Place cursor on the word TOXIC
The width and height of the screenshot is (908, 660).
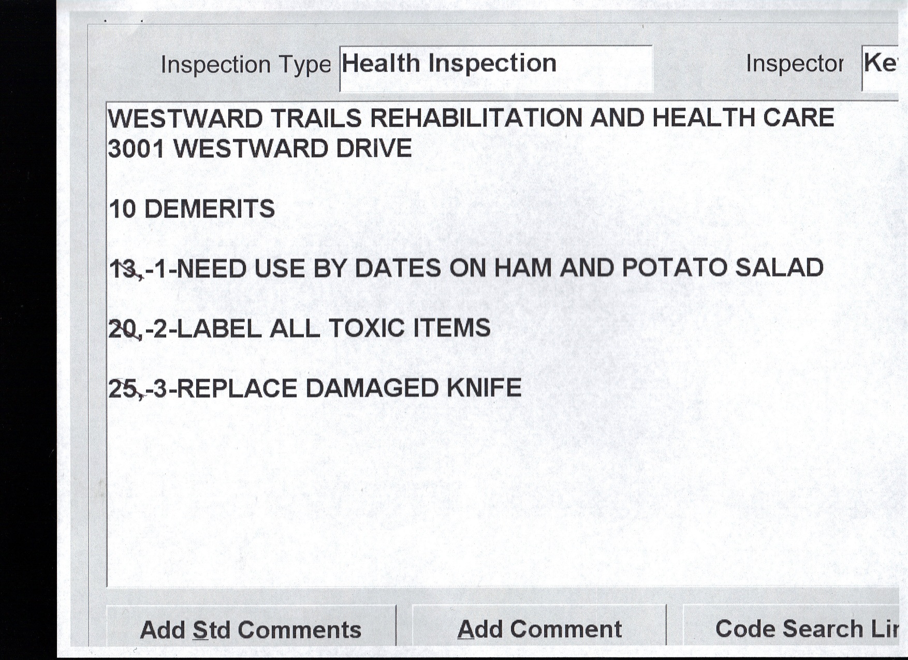366,328
